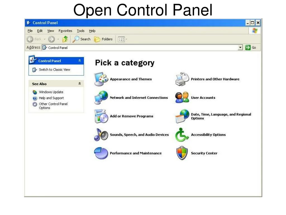Select the Accessibility Options wheelchair icon
Screen dimensions: 286x215
tap(182, 135)
